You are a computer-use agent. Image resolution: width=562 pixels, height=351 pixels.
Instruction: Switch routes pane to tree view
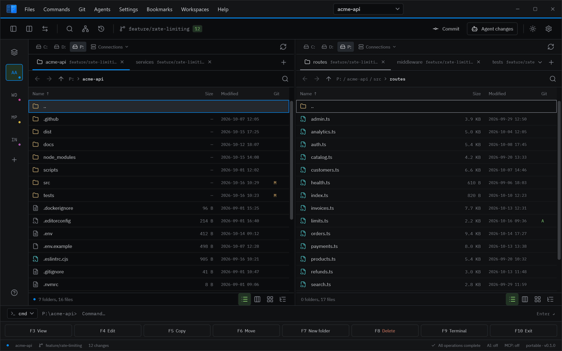(x=551, y=299)
